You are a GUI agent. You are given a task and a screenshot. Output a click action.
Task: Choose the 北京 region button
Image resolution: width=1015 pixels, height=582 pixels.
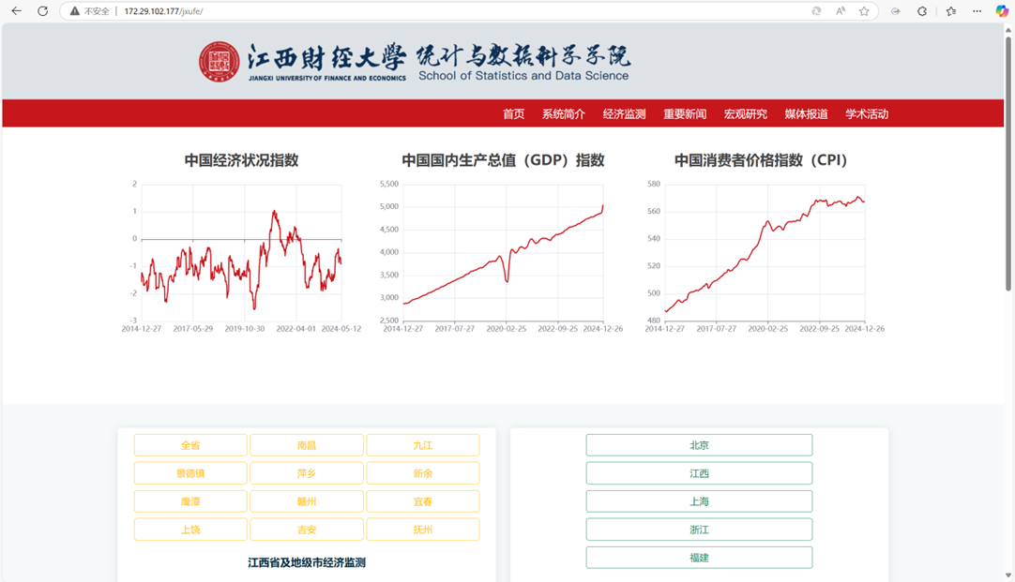699,445
